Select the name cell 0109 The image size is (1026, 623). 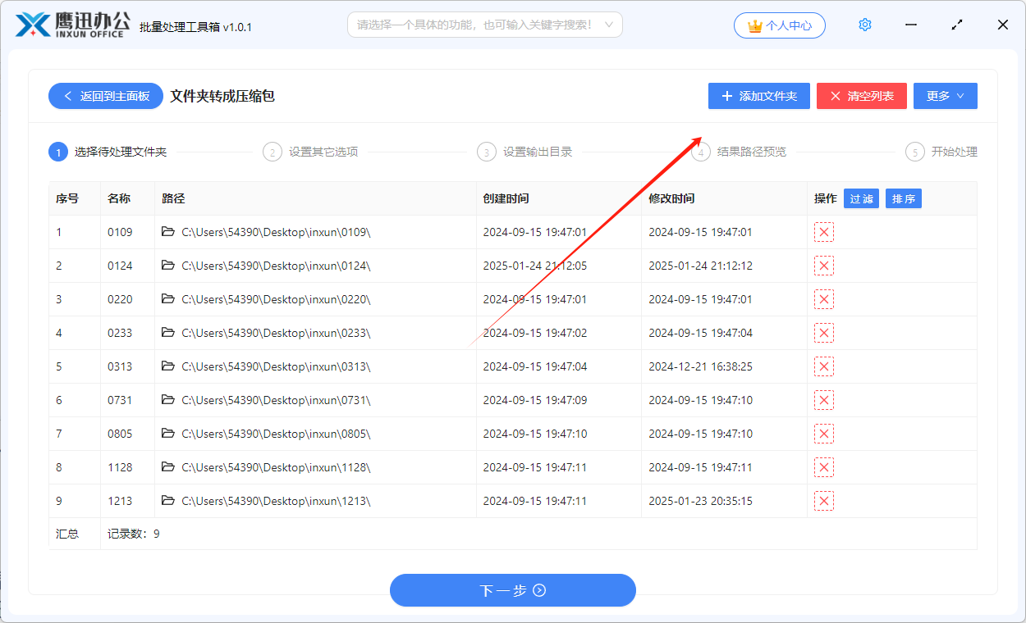pos(120,232)
